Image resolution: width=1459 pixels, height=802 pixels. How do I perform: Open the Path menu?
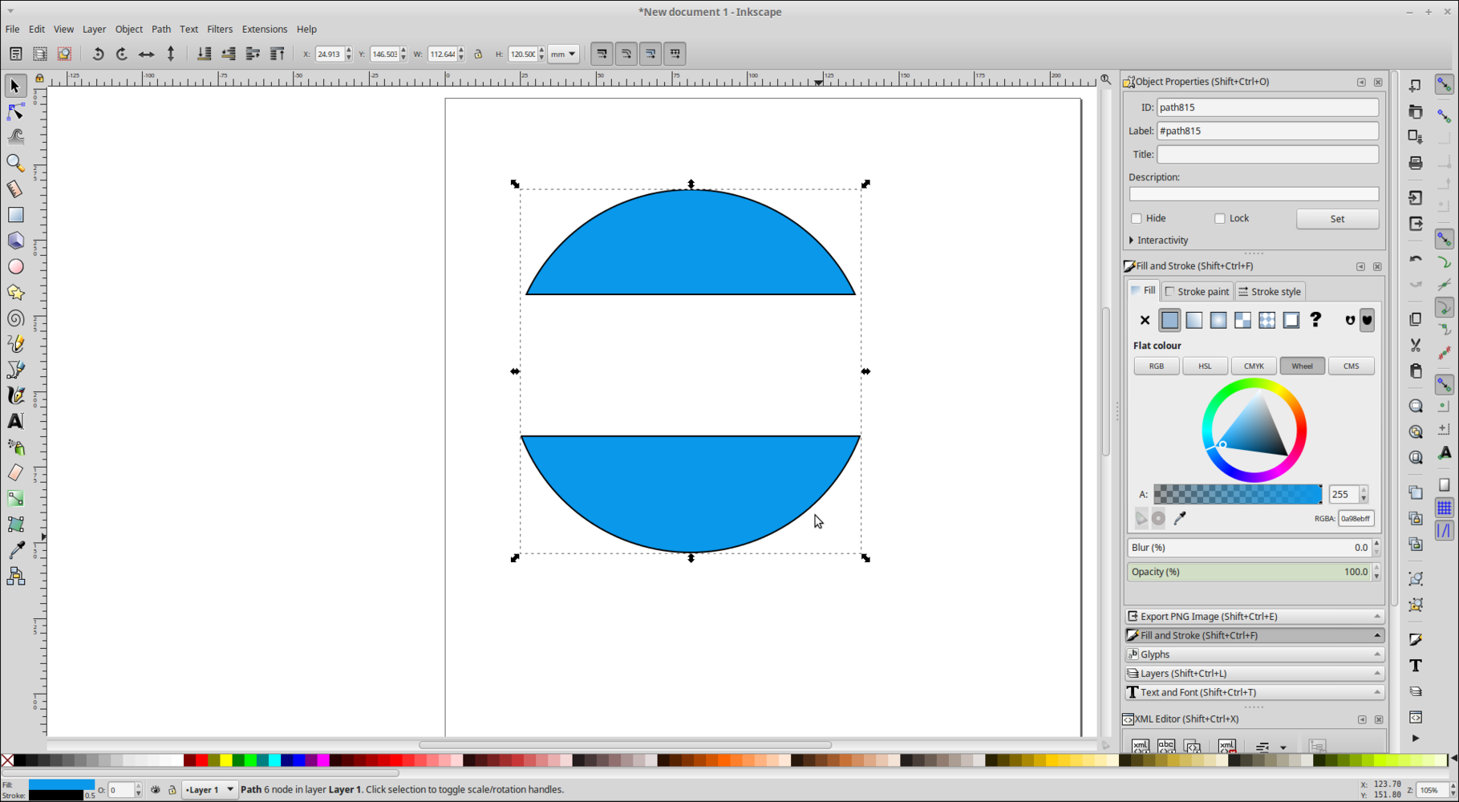(x=161, y=29)
